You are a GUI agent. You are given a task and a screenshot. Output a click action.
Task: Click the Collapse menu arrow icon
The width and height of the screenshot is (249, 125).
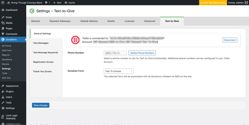(3, 124)
